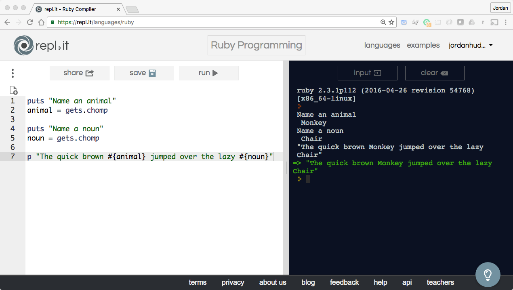Save the current code
The width and height of the screenshot is (513, 290).
coord(144,73)
